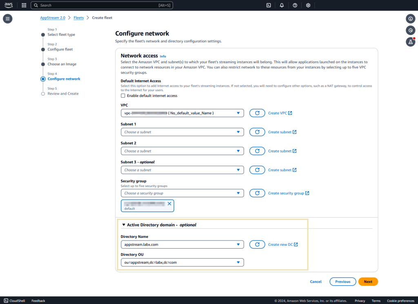This screenshot has width=418, height=304.
Task: Open the new features flask panel
Action: (x=410, y=42)
